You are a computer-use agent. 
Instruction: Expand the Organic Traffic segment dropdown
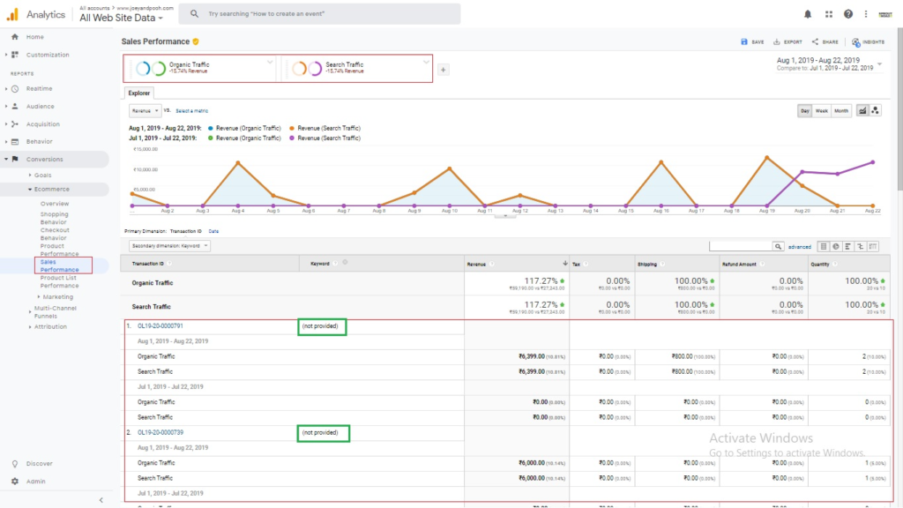[270, 62]
